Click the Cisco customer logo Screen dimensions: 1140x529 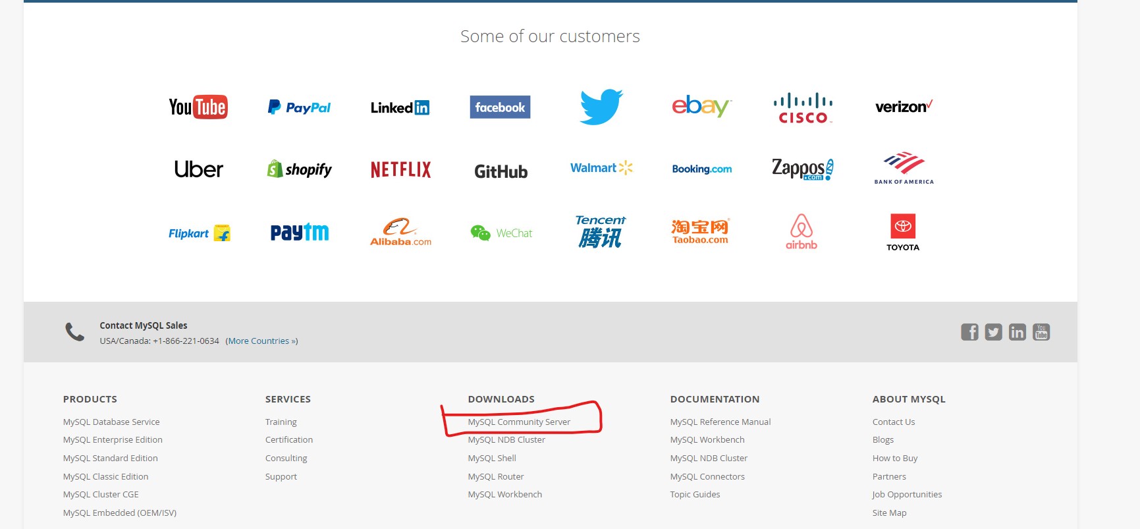coord(803,108)
